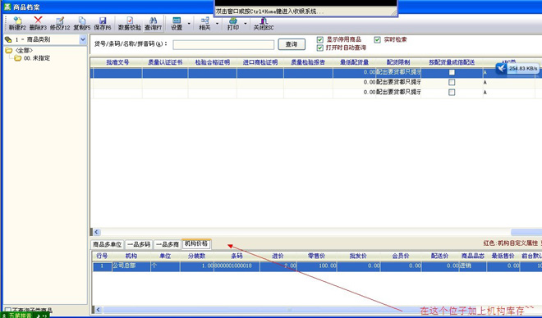Open the 设置 dropdown arrow

tap(189, 24)
